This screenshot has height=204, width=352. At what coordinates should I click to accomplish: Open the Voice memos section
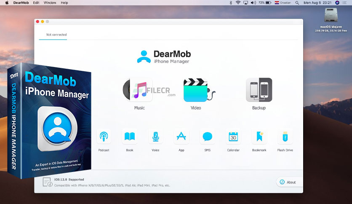tap(155, 137)
